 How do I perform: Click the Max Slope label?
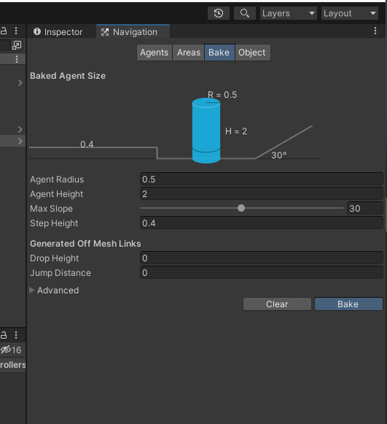coord(51,209)
